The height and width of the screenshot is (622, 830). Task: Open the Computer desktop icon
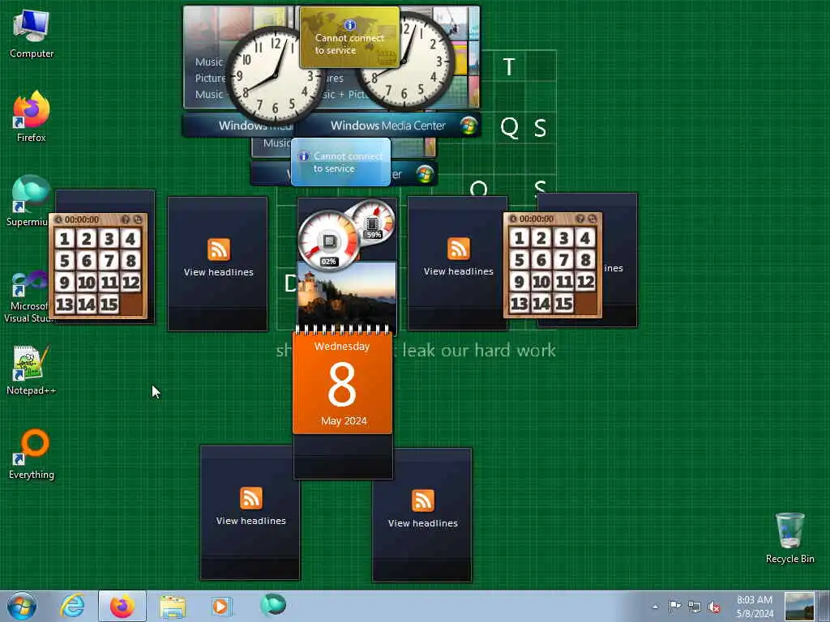coord(32,34)
